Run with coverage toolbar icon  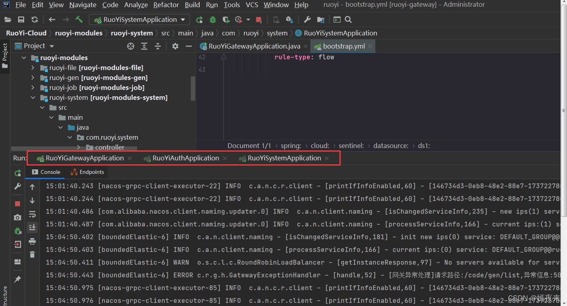(226, 19)
